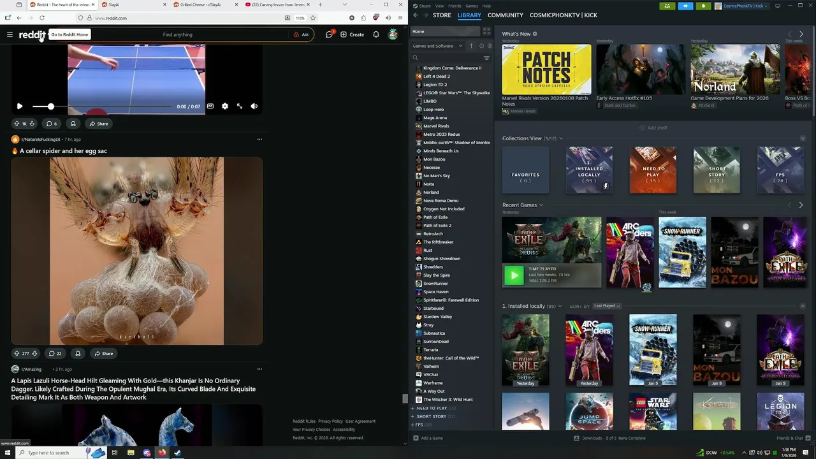
Task: Open File Explorer from the taskbar
Action: coord(131,453)
